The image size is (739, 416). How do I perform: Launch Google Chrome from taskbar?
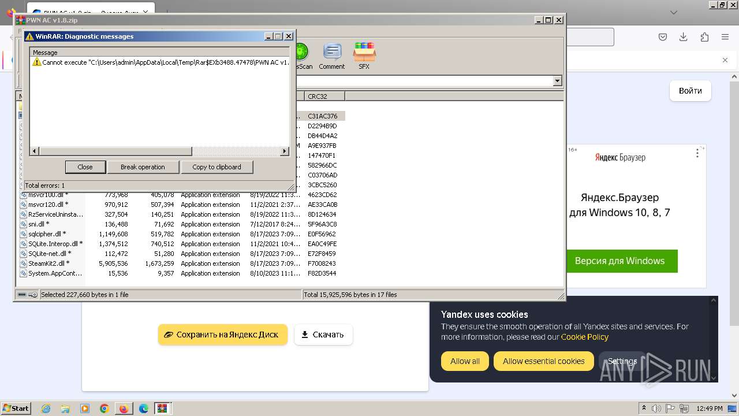coord(104,408)
